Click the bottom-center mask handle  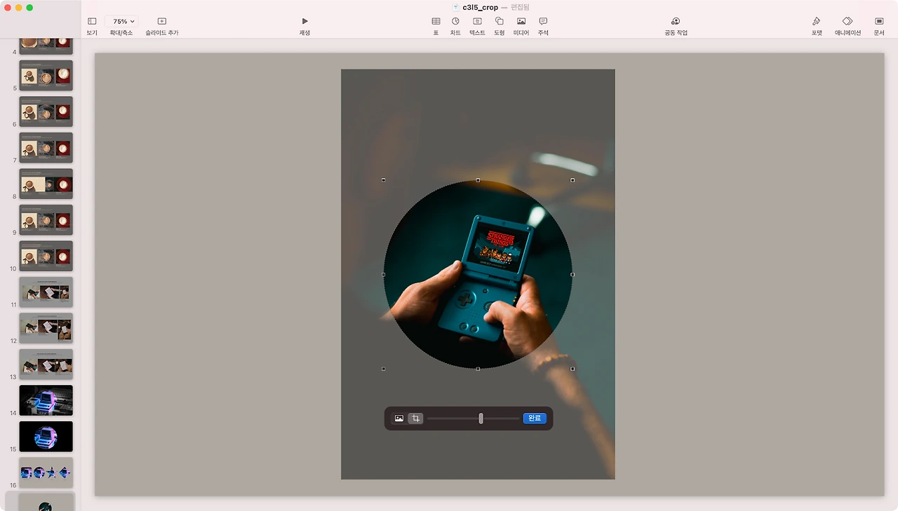(478, 369)
